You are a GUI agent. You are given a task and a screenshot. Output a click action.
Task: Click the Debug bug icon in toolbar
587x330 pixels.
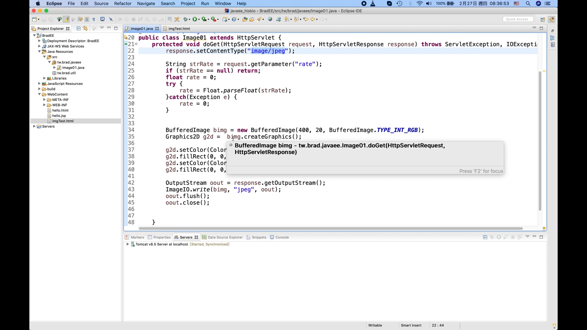185,19
